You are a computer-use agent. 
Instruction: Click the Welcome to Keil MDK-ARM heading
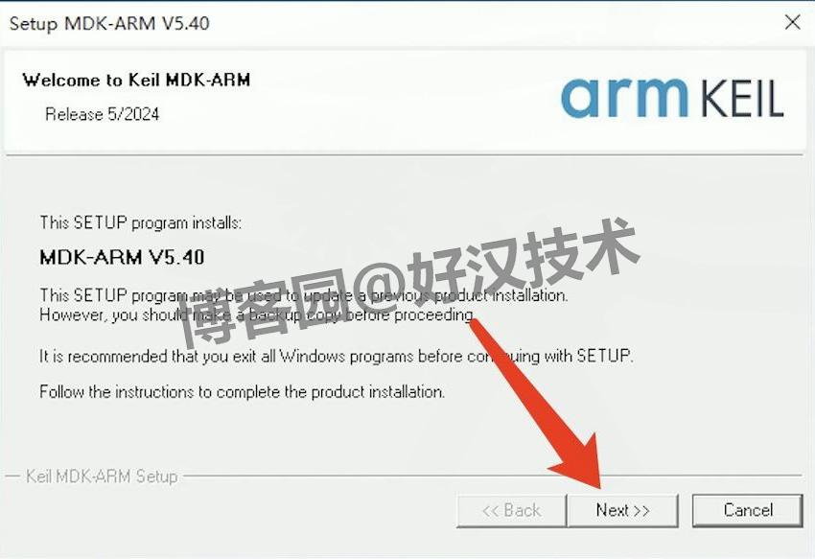coord(136,81)
